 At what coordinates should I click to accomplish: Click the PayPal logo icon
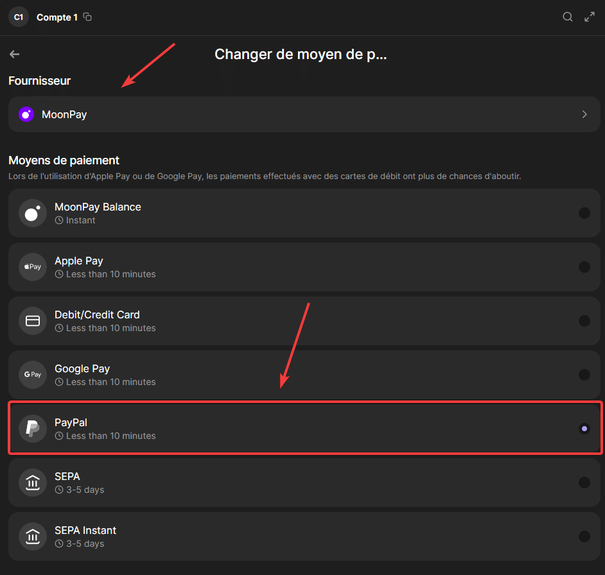click(x=33, y=429)
